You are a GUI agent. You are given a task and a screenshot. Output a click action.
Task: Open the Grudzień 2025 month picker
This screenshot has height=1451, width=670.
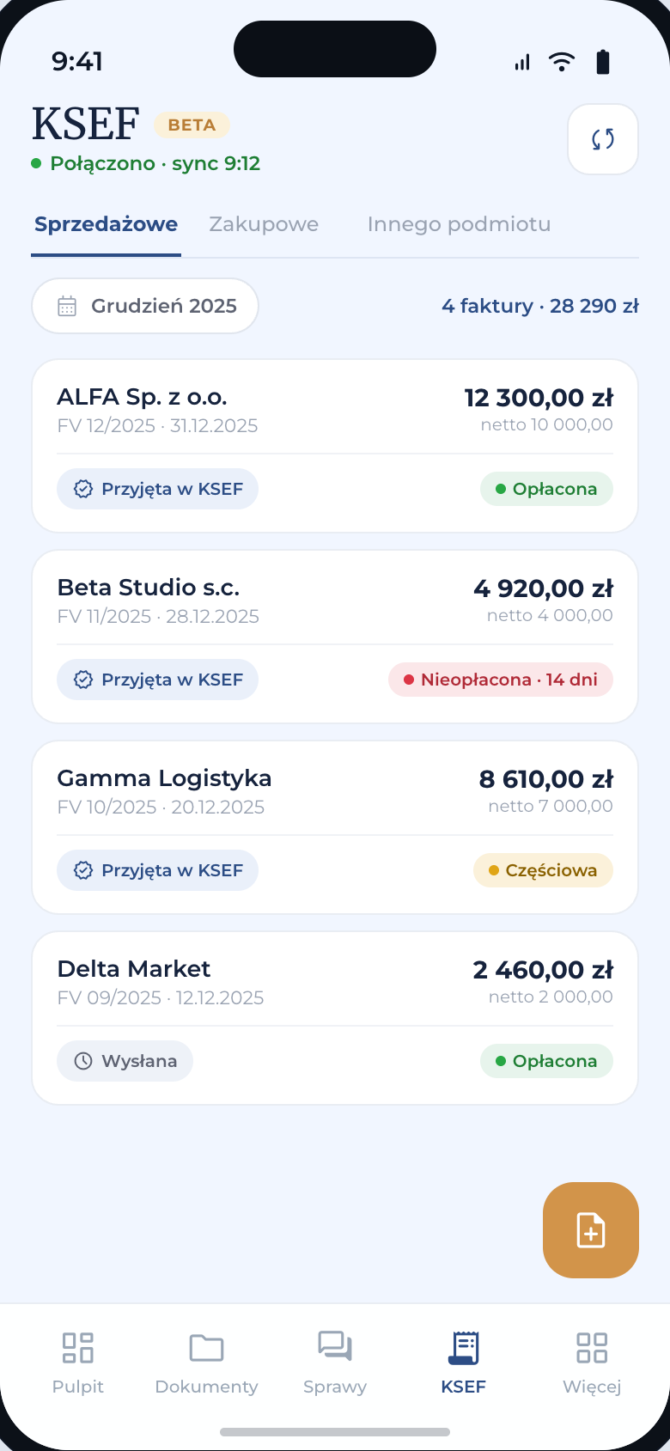click(x=145, y=306)
